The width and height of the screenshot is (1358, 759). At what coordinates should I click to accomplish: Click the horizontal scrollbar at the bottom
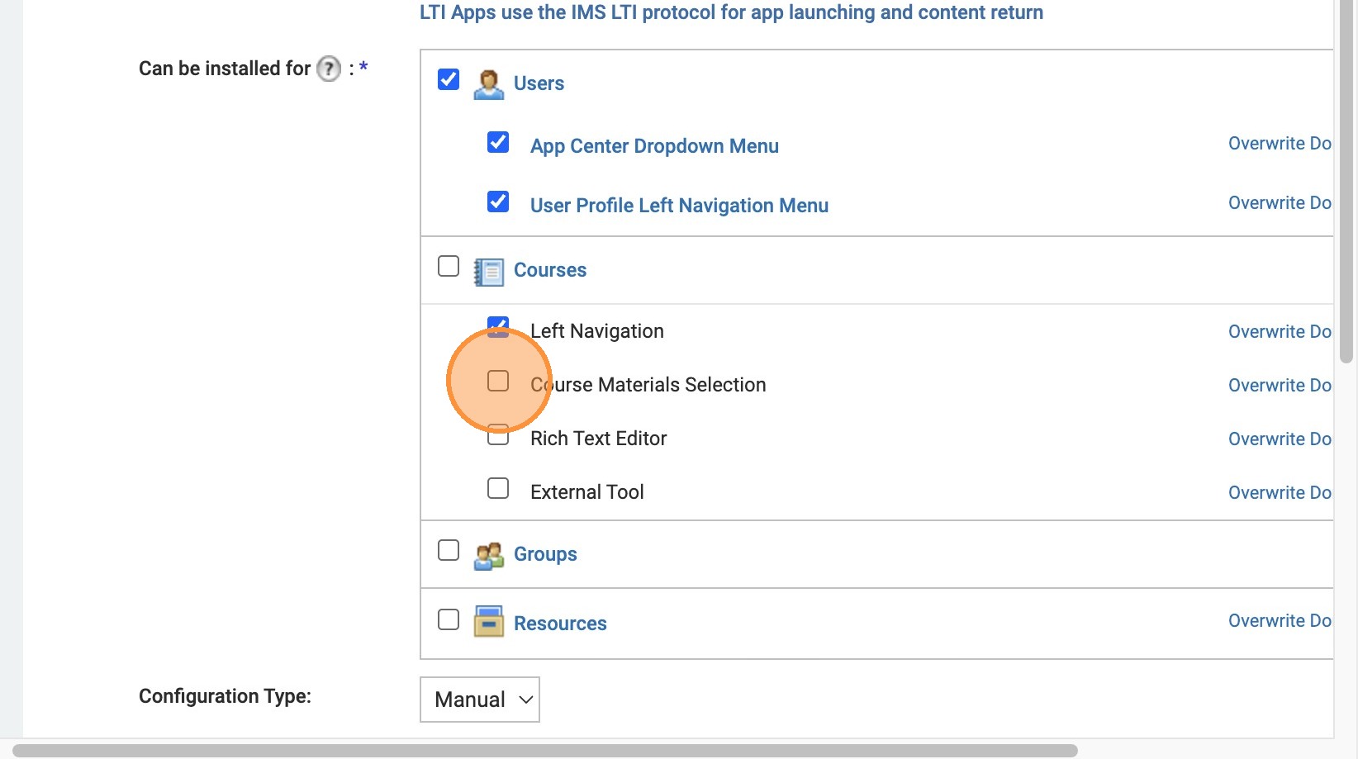(x=545, y=750)
